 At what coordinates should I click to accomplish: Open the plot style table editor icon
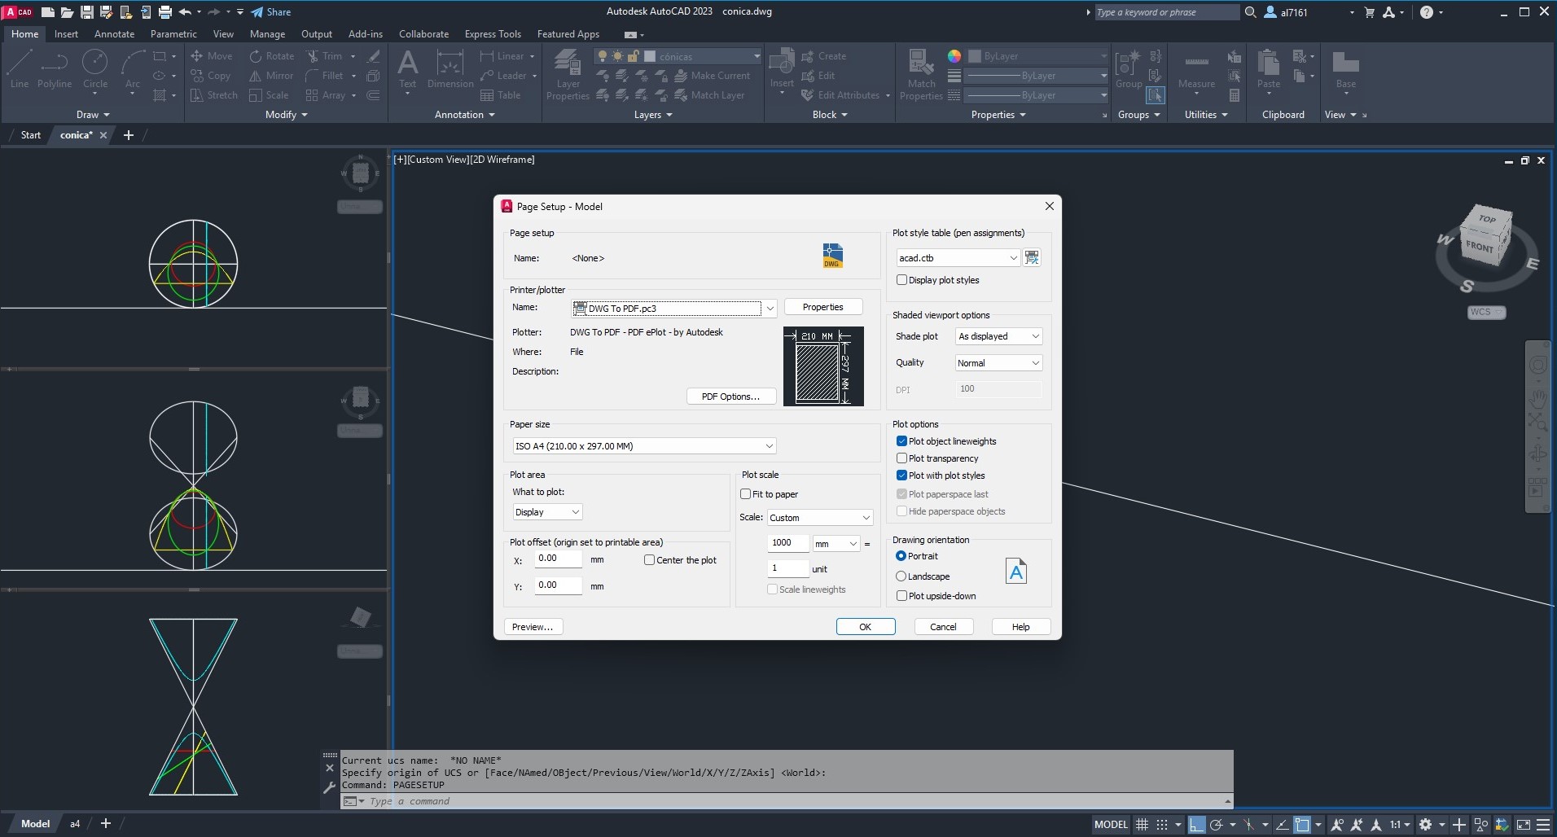1032,258
